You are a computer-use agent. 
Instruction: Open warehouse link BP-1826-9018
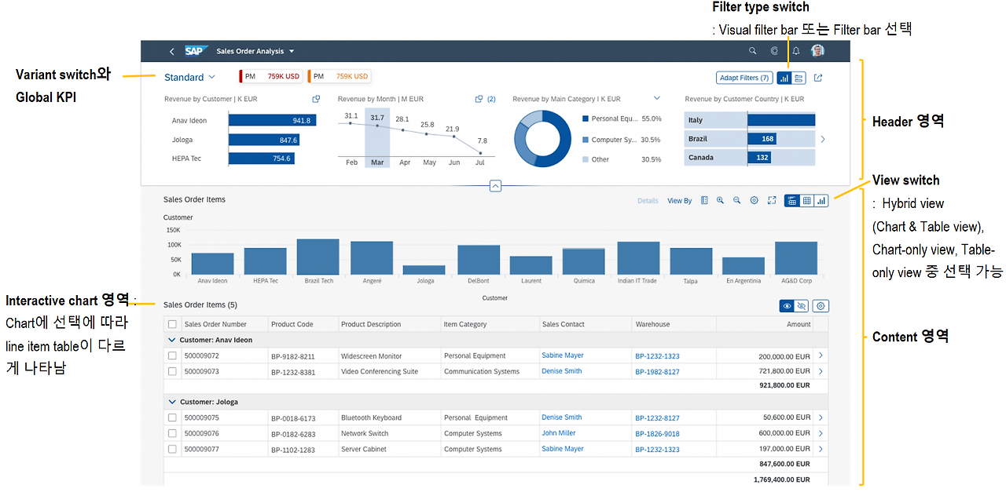pyautogui.click(x=658, y=434)
